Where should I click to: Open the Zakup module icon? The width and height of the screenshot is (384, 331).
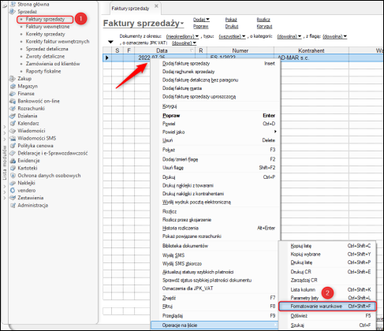pos(13,79)
